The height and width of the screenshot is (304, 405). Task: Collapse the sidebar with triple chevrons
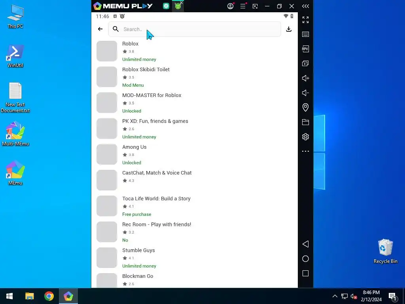tap(305, 6)
